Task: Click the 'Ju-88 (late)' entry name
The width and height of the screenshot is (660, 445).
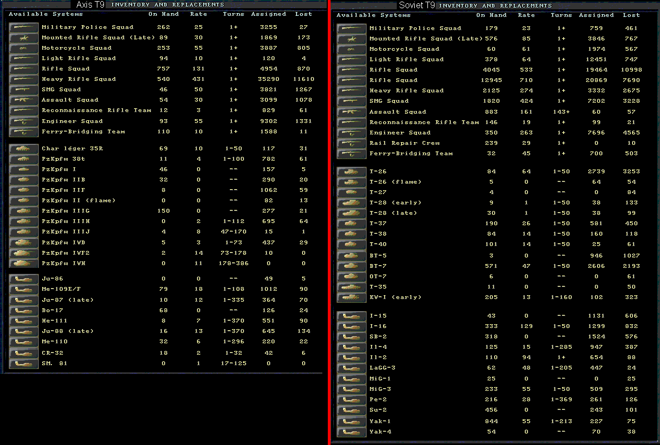Action: (x=67, y=331)
